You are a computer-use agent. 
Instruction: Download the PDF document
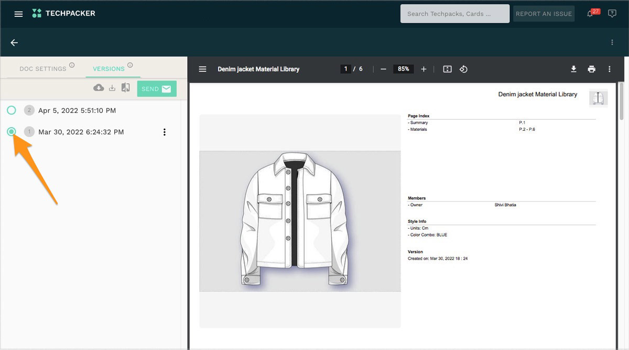573,69
